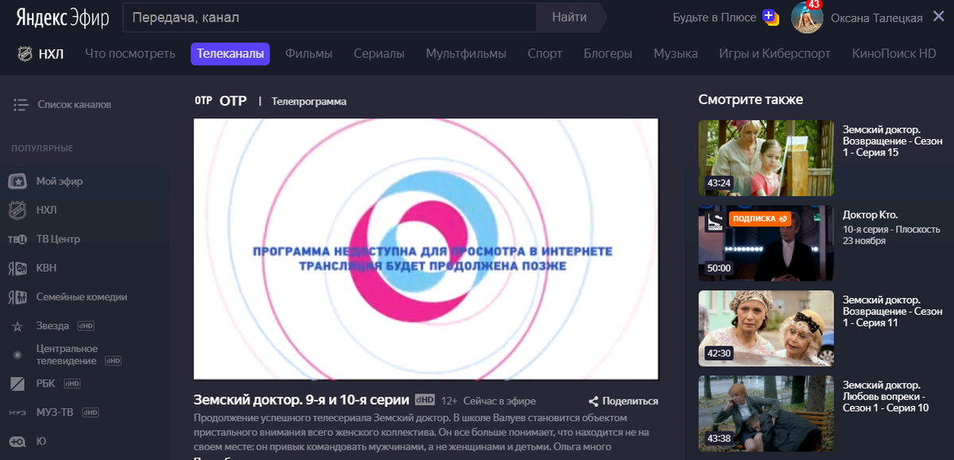Select the Центральное телевидение channel icon
Viewport: 954px width, 460px height.
point(17,354)
